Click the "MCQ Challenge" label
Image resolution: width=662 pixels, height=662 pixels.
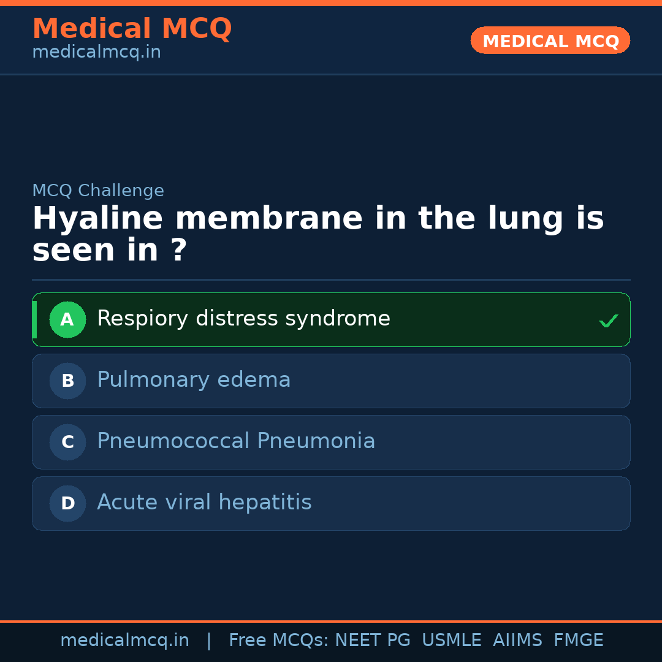click(98, 191)
